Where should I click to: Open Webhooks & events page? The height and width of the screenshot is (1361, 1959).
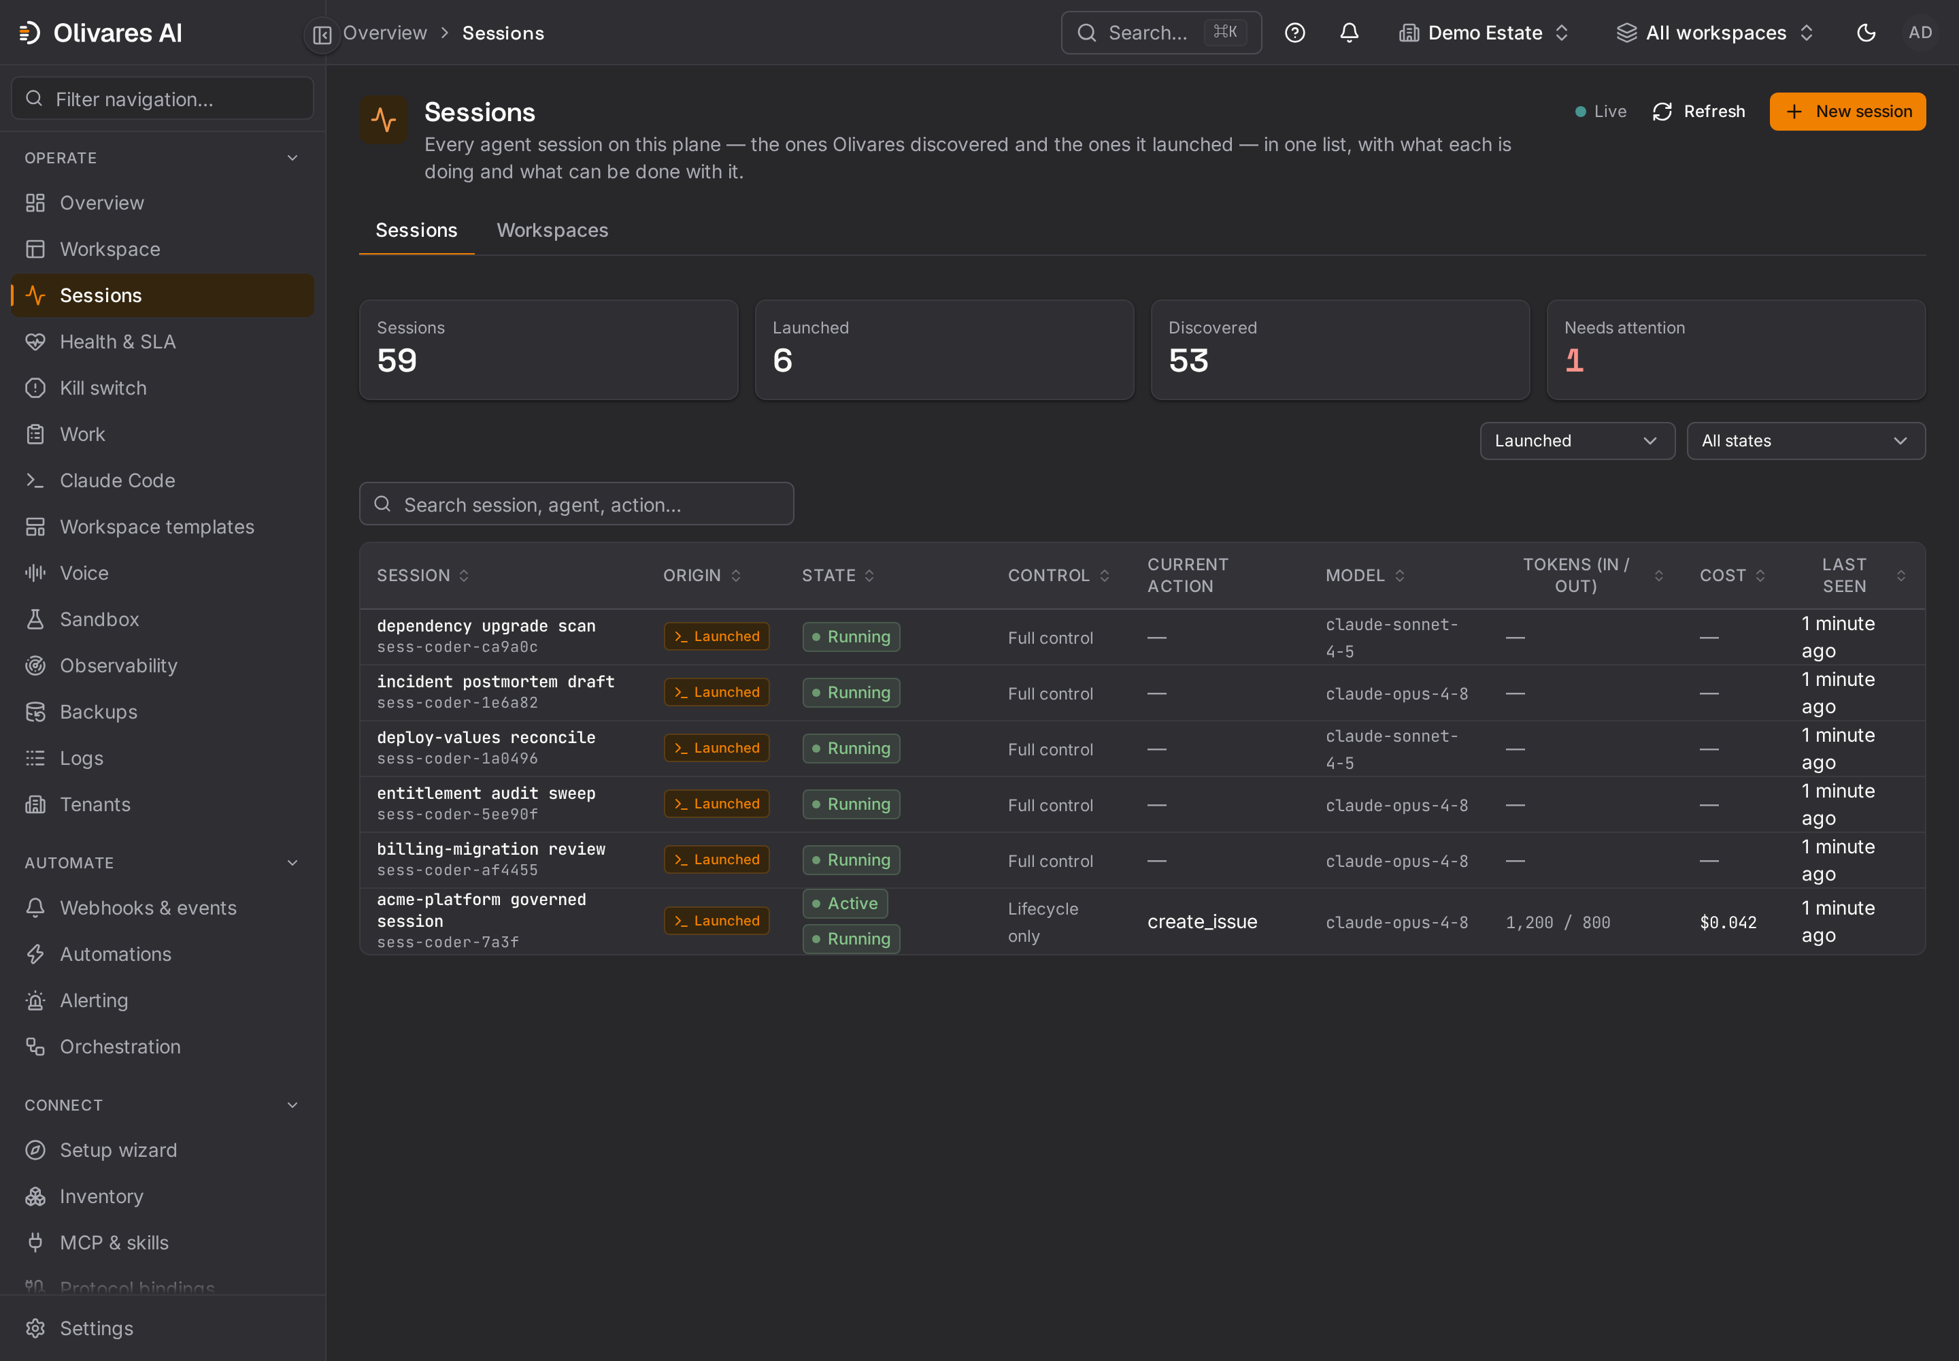tap(162, 908)
